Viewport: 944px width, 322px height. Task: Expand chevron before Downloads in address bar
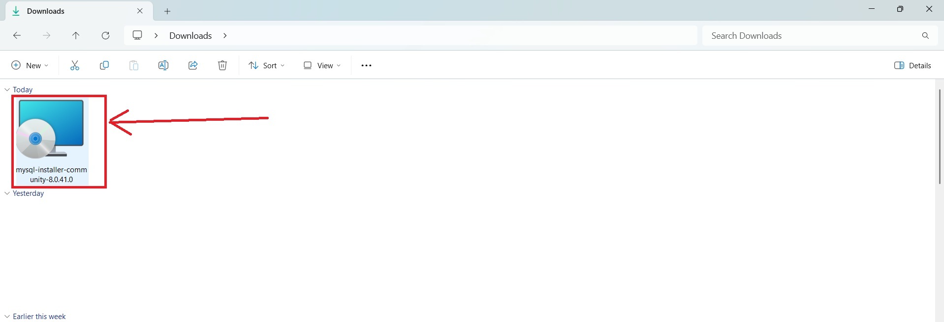point(156,35)
